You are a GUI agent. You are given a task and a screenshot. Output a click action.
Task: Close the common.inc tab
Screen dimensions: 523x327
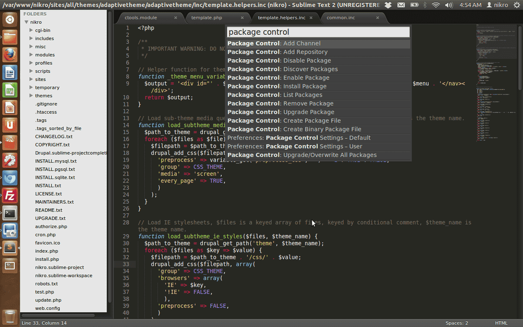click(x=378, y=18)
